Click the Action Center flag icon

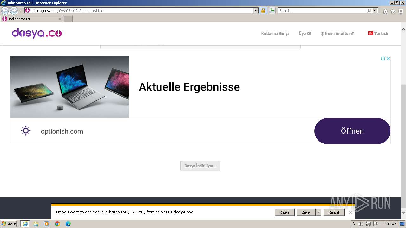376,224
